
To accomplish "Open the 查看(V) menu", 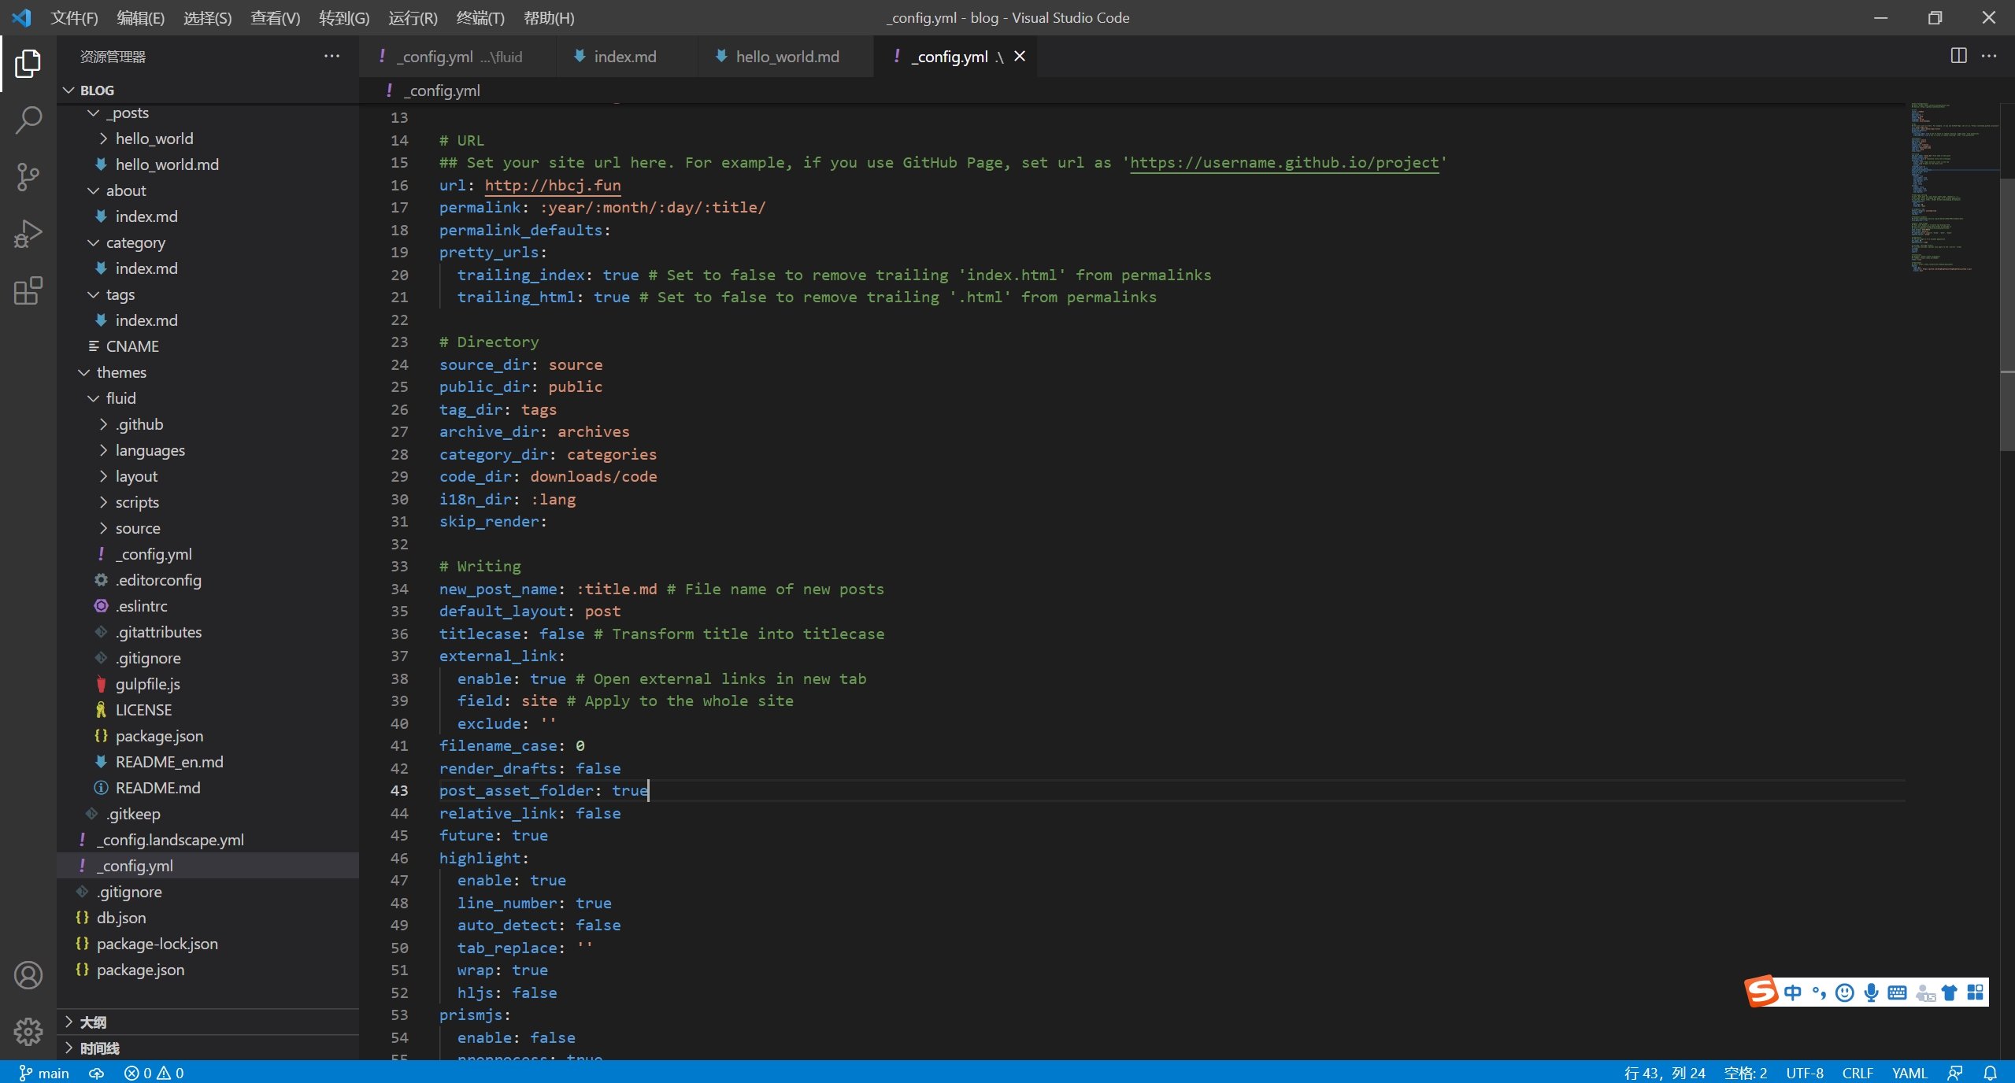I will 276,17.
